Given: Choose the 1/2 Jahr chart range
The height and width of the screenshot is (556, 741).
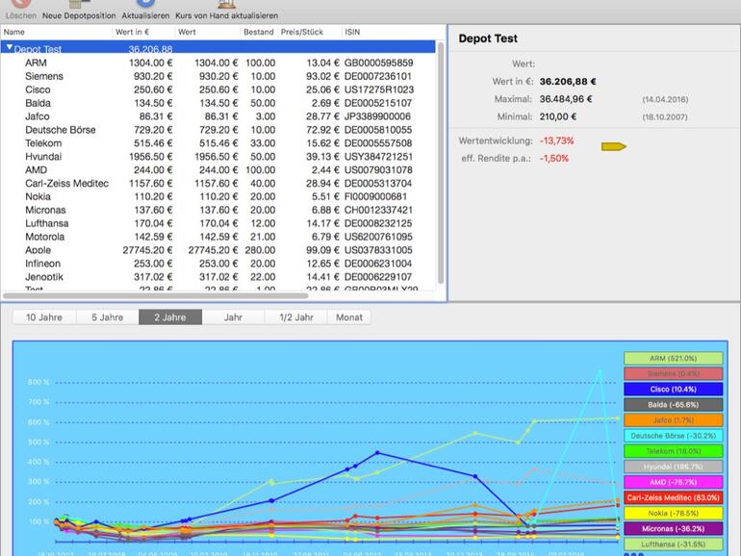Looking at the screenshot, I should coord(295,316).
